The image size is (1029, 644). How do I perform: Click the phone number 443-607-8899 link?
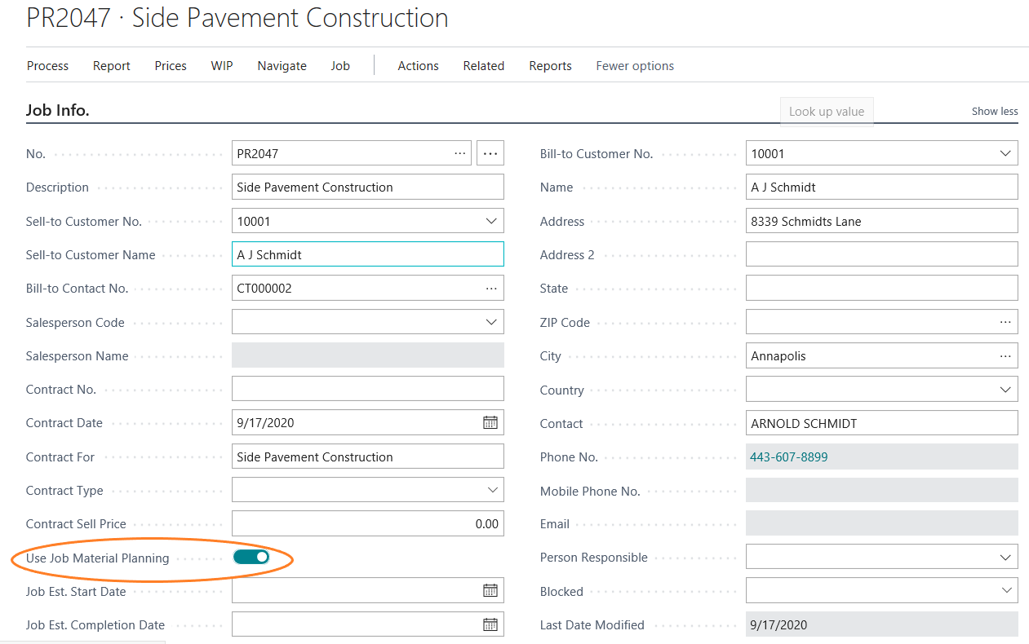tap(788, 457)
